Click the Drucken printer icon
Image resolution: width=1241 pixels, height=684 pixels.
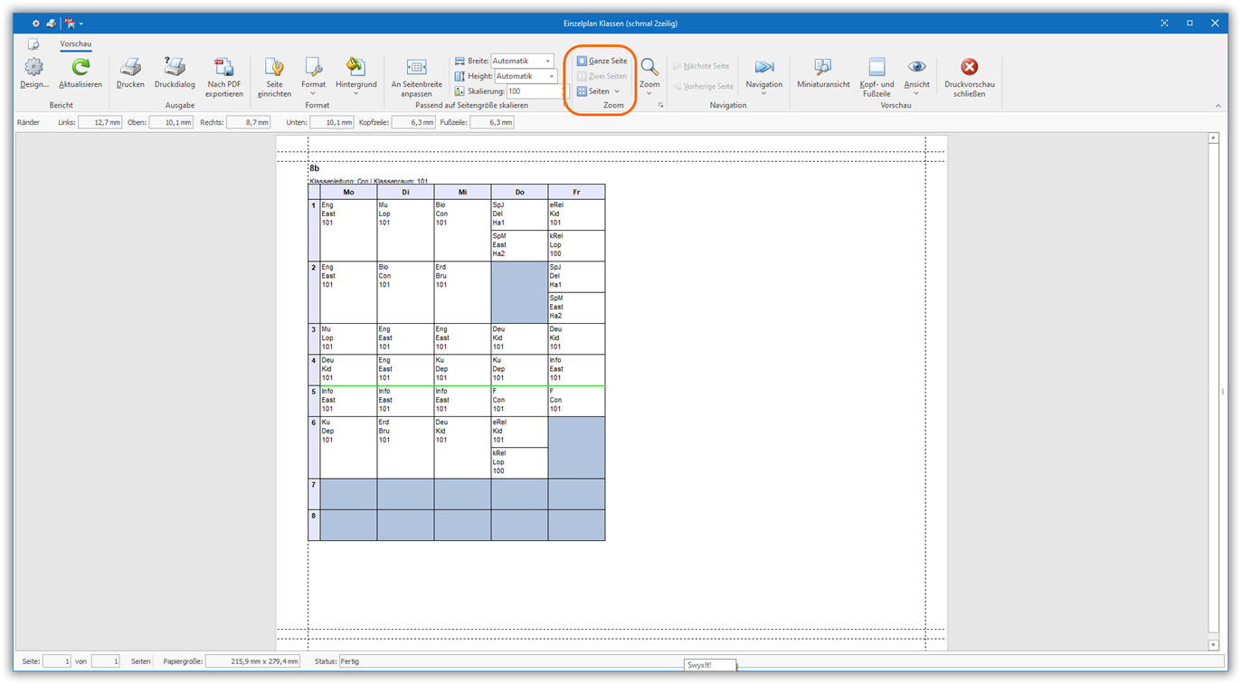point(130,73)
